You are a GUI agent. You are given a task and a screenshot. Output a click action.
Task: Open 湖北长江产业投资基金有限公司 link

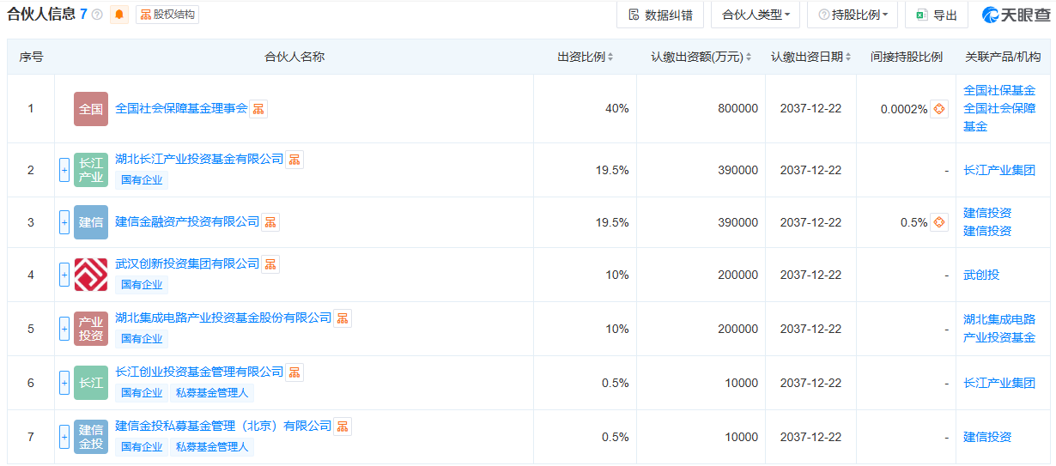coord(199,159)
